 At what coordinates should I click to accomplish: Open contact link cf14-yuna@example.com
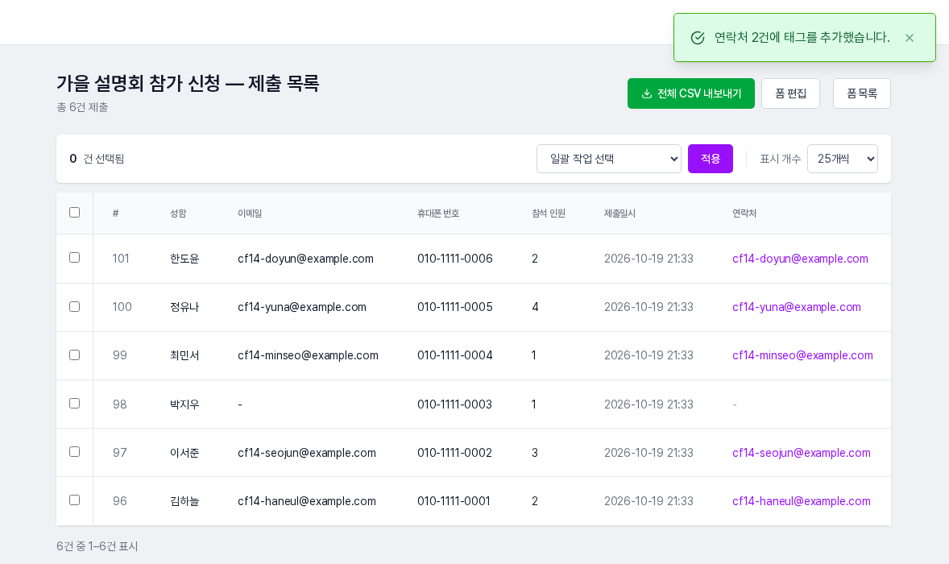[x=797, y=307]
